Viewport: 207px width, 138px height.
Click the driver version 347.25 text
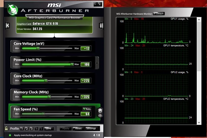click(38, 29)
